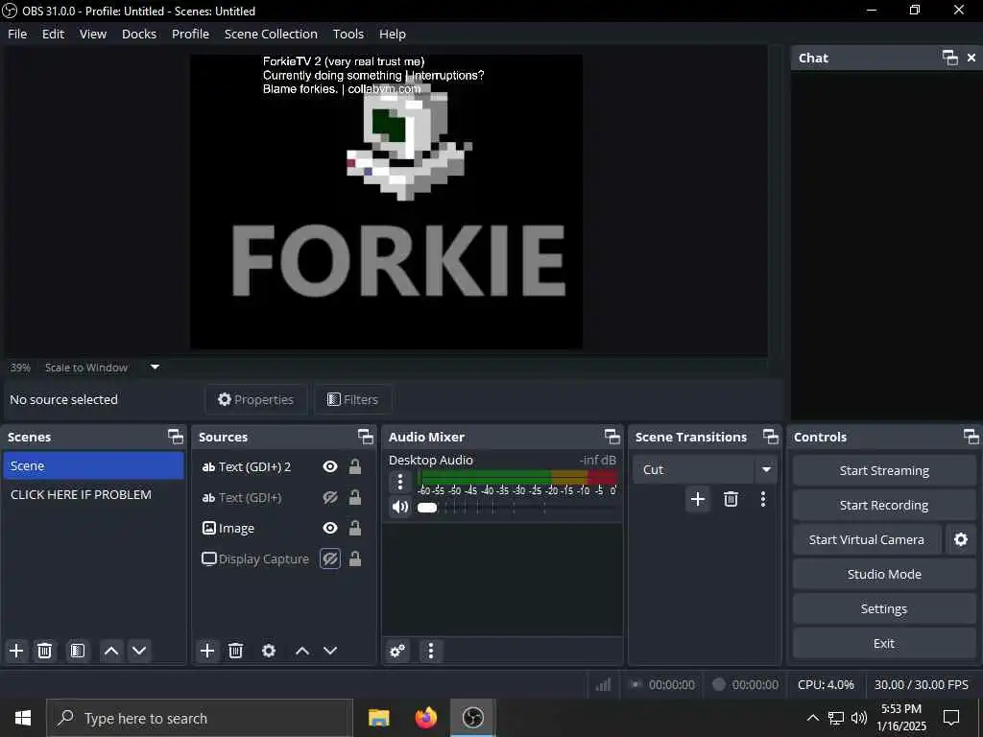Click the Windows search box
The height and width of the screenshot is (737, 983).
point(200,718)
